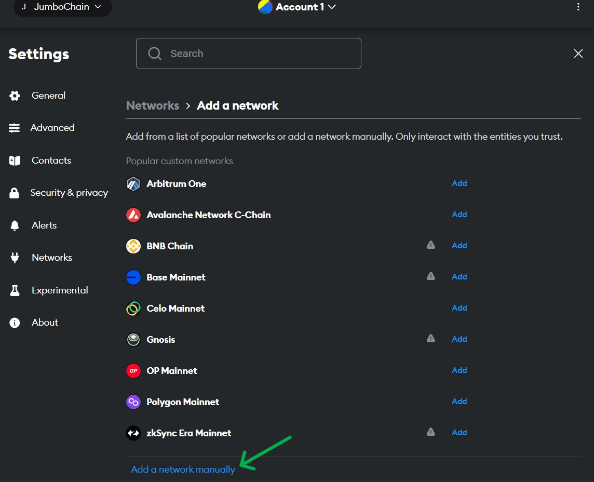Click the Arbitrum One logo
This screenshot has width=594, height=482.
click(x=133, y=184)
